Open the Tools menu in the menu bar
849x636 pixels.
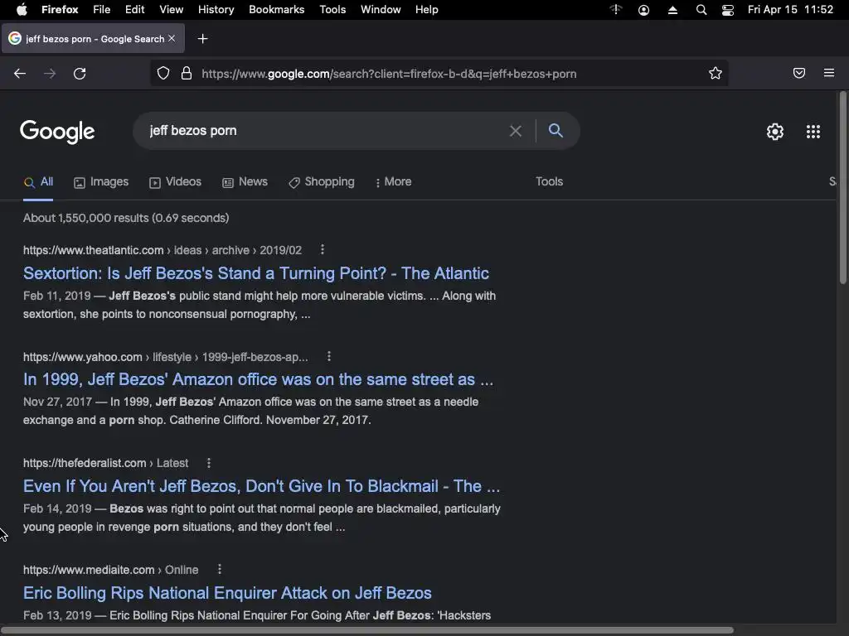[332, 10]
